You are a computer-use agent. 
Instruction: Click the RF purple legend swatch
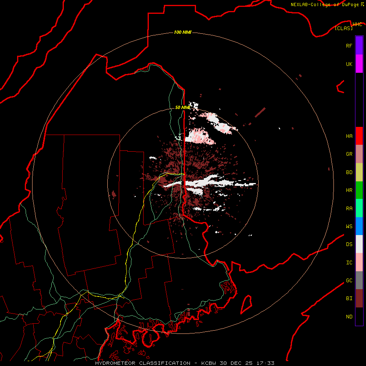pyautogui.click(x=359, y=46)
